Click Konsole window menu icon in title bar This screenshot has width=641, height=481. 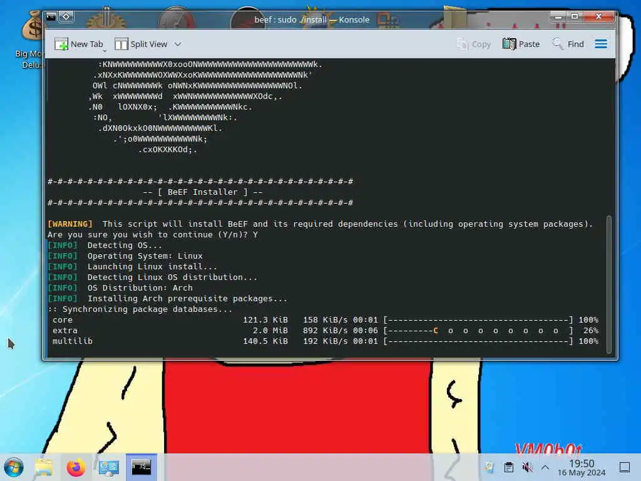tap(51, 17)
